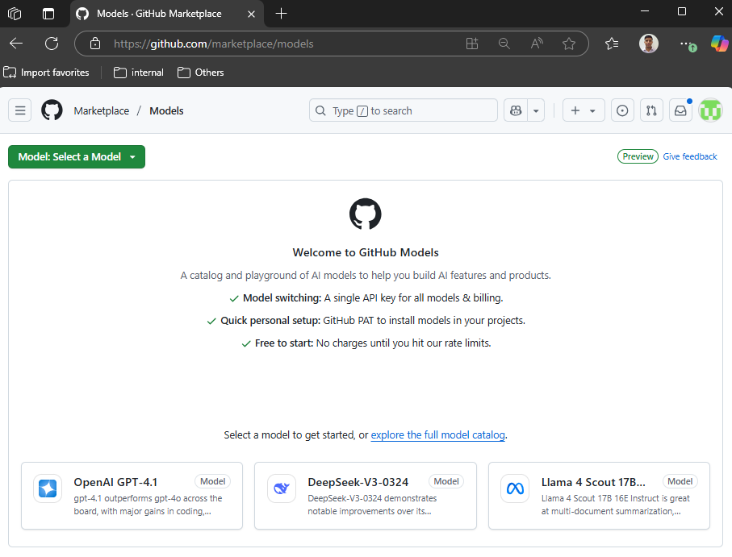Screen dimensions: 732x557
Task: Open the GitHub global navigation hamburger menu
Action: 20,110
